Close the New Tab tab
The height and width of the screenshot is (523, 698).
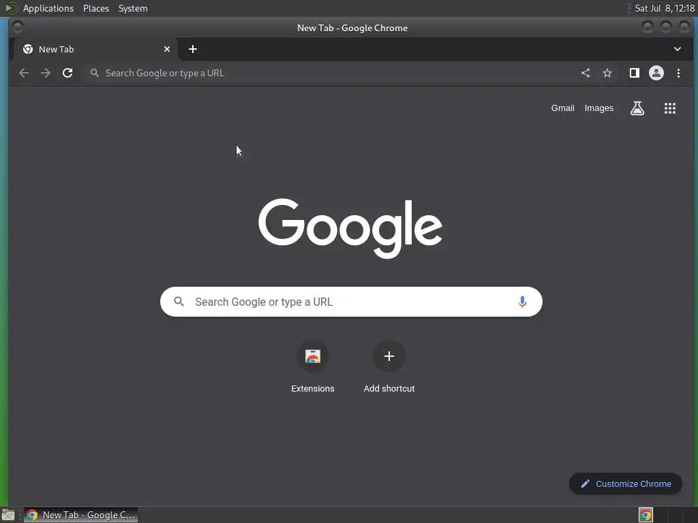point(167,49)
